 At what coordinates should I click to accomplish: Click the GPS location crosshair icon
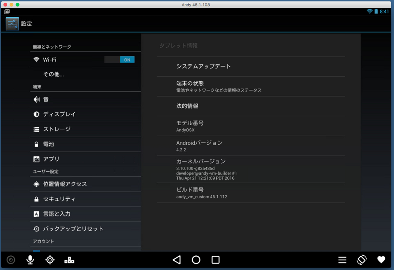[50, 260]
